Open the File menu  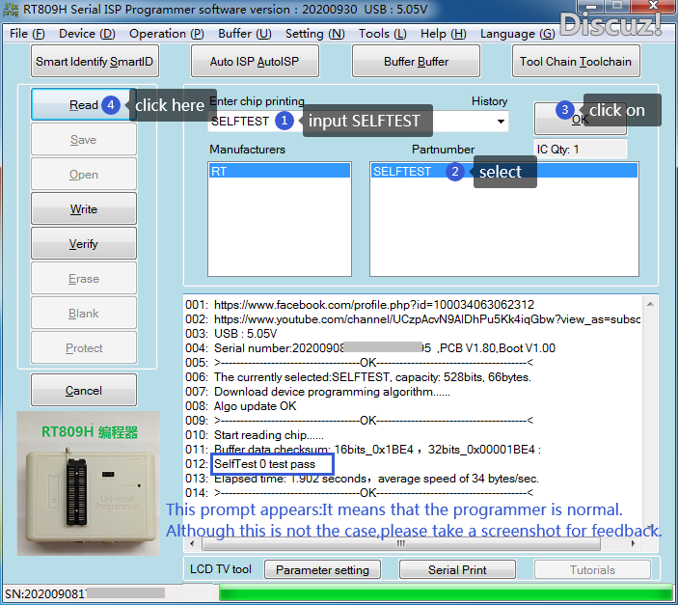[27, 34]
